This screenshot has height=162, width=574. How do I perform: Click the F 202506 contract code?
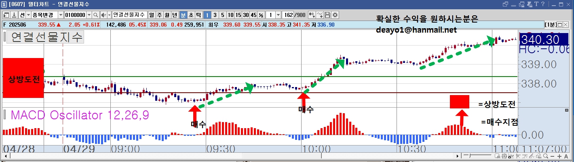coord(15,25)
